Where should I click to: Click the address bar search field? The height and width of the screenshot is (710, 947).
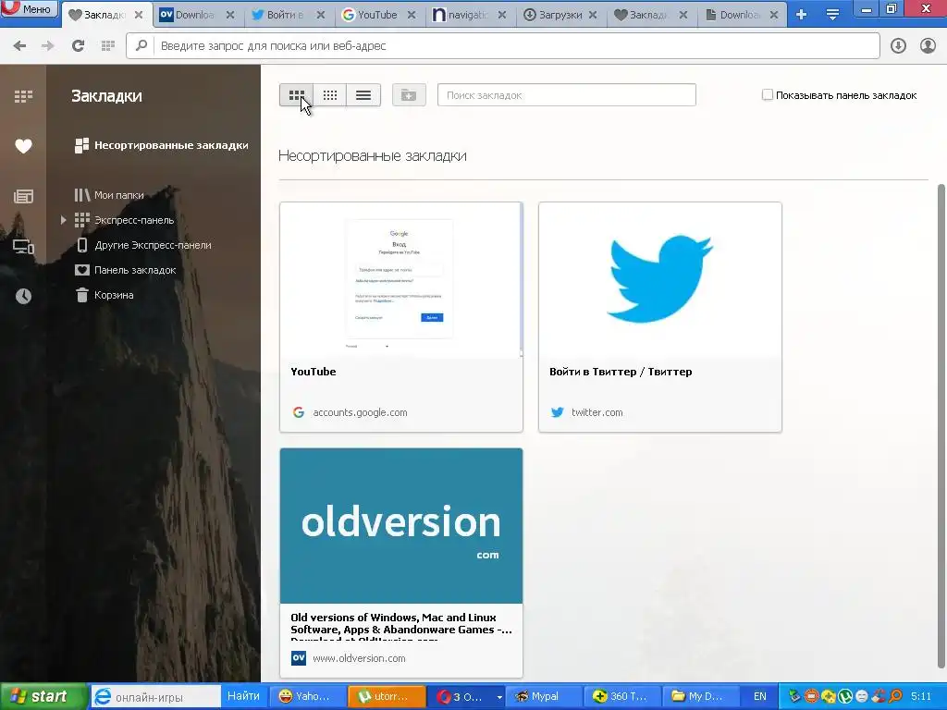pos(502,46)
